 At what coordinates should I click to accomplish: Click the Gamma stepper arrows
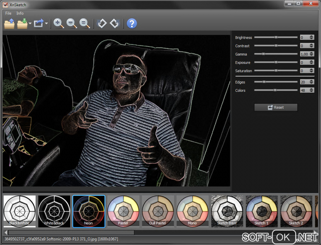(311, 54)
